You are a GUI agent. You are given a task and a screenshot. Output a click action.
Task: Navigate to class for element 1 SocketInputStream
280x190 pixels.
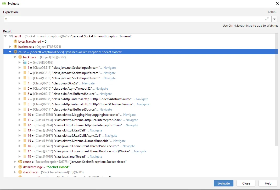(109, 68)
